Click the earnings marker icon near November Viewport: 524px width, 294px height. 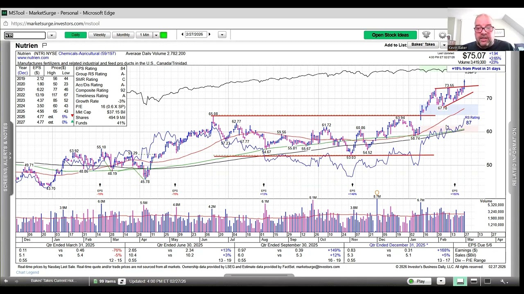(377, 193)
